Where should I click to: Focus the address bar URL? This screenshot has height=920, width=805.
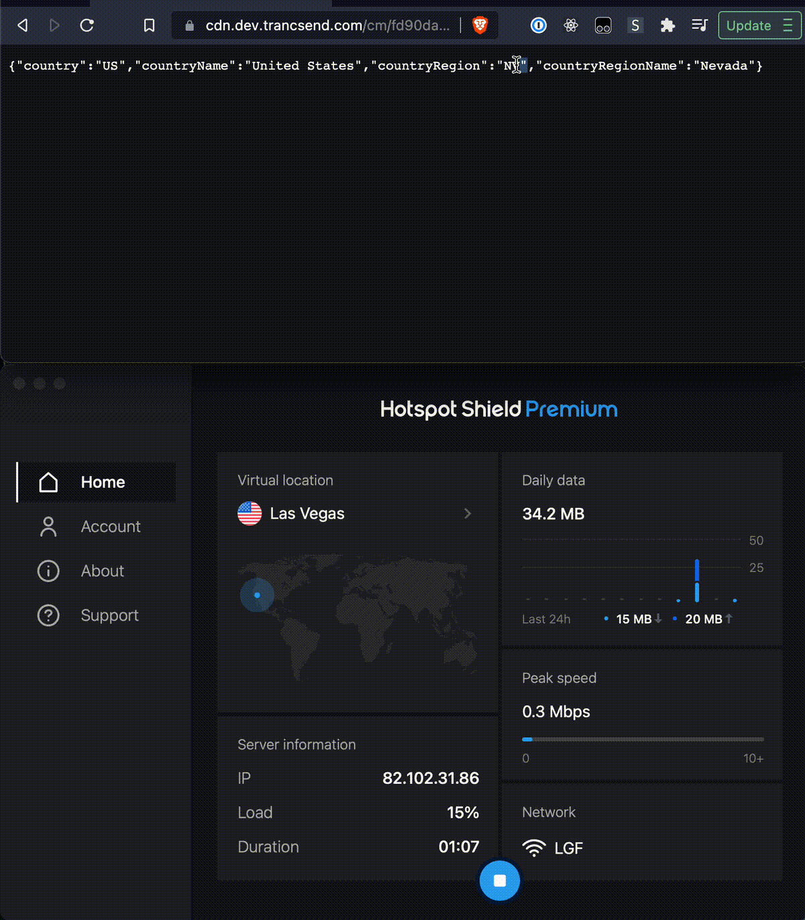(x=327, y=25)
